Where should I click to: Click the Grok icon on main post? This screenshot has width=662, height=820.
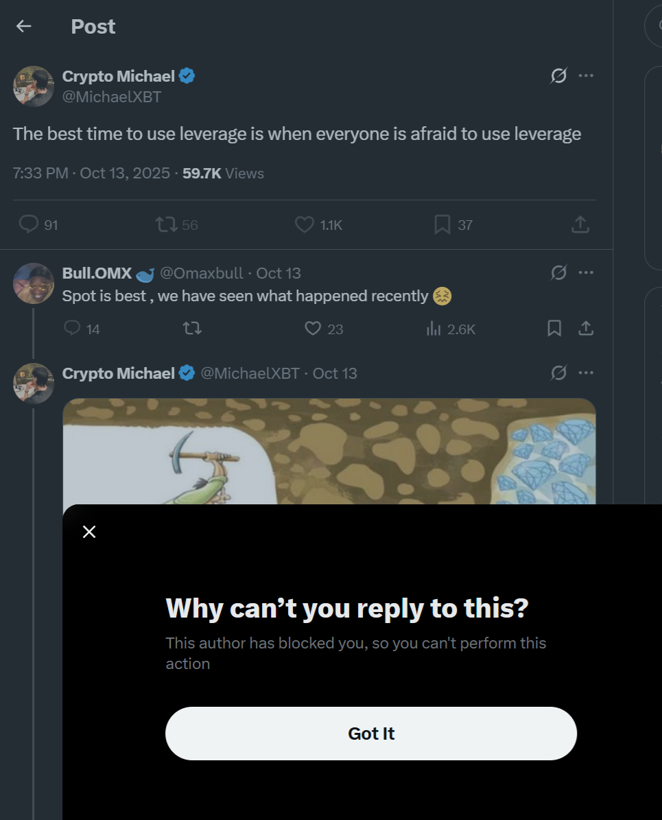pyautogui.click(x=558, y=76)
